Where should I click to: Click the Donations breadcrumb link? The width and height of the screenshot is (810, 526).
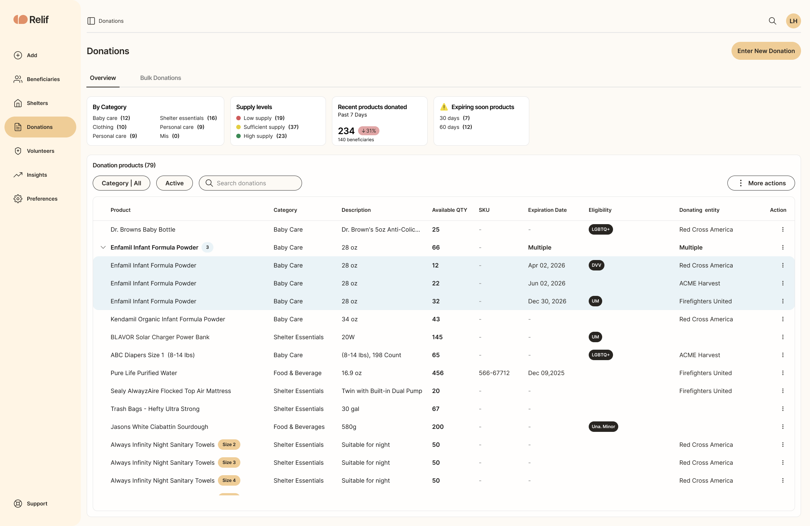point(111,21)
